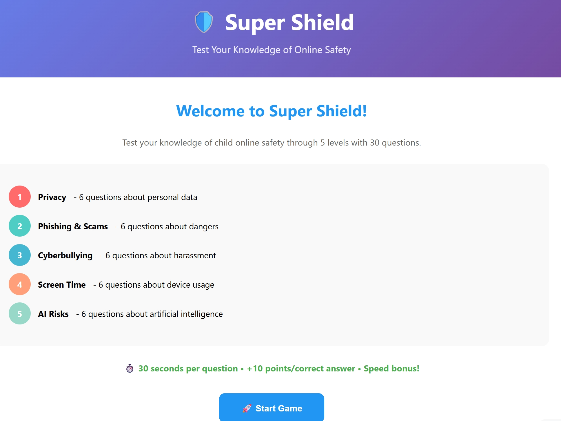This screenshot has height=421, width=561.
Task: Click the Phishing & Scams row
Action: 116,226
